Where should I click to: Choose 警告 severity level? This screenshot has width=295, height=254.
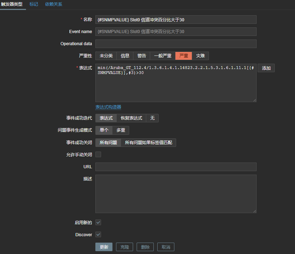click(x=142, y=56)
